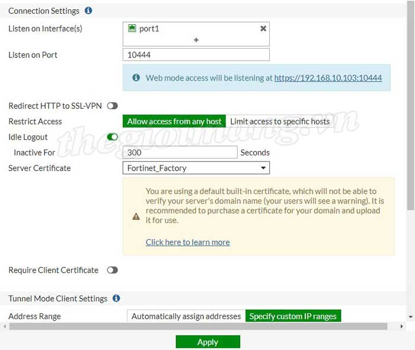Open the Click here to learn more link
This screenshot has width=415, height=350.
[187, 242]
